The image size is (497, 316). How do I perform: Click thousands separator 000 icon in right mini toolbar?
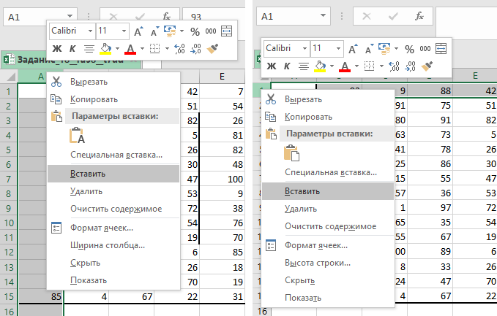(x=425, y=49)
